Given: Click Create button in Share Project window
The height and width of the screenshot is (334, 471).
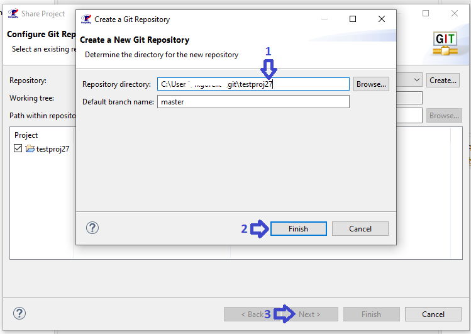Looking at the screenshot, I should 443,80.
